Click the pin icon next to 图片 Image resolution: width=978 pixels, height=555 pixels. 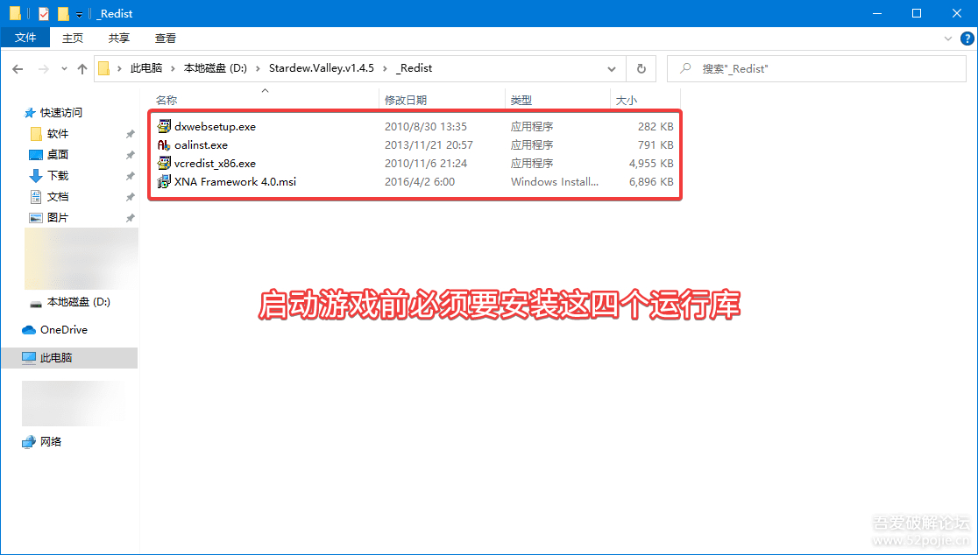pyautogui.click(x=130, y=218)
